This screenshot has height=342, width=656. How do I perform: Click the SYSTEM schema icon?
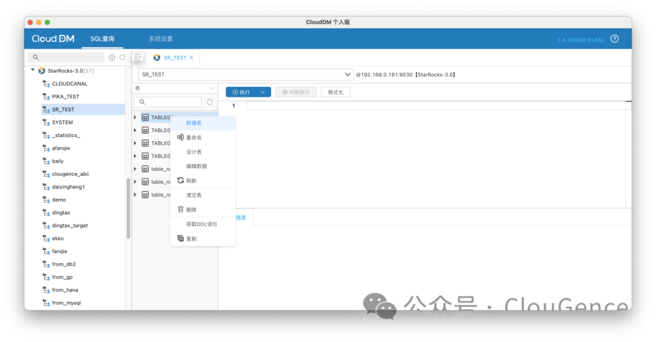[x=46, y=122]
